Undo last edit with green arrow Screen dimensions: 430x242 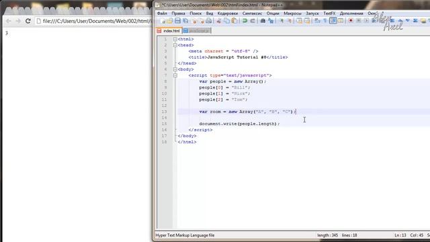pos(245,21)
